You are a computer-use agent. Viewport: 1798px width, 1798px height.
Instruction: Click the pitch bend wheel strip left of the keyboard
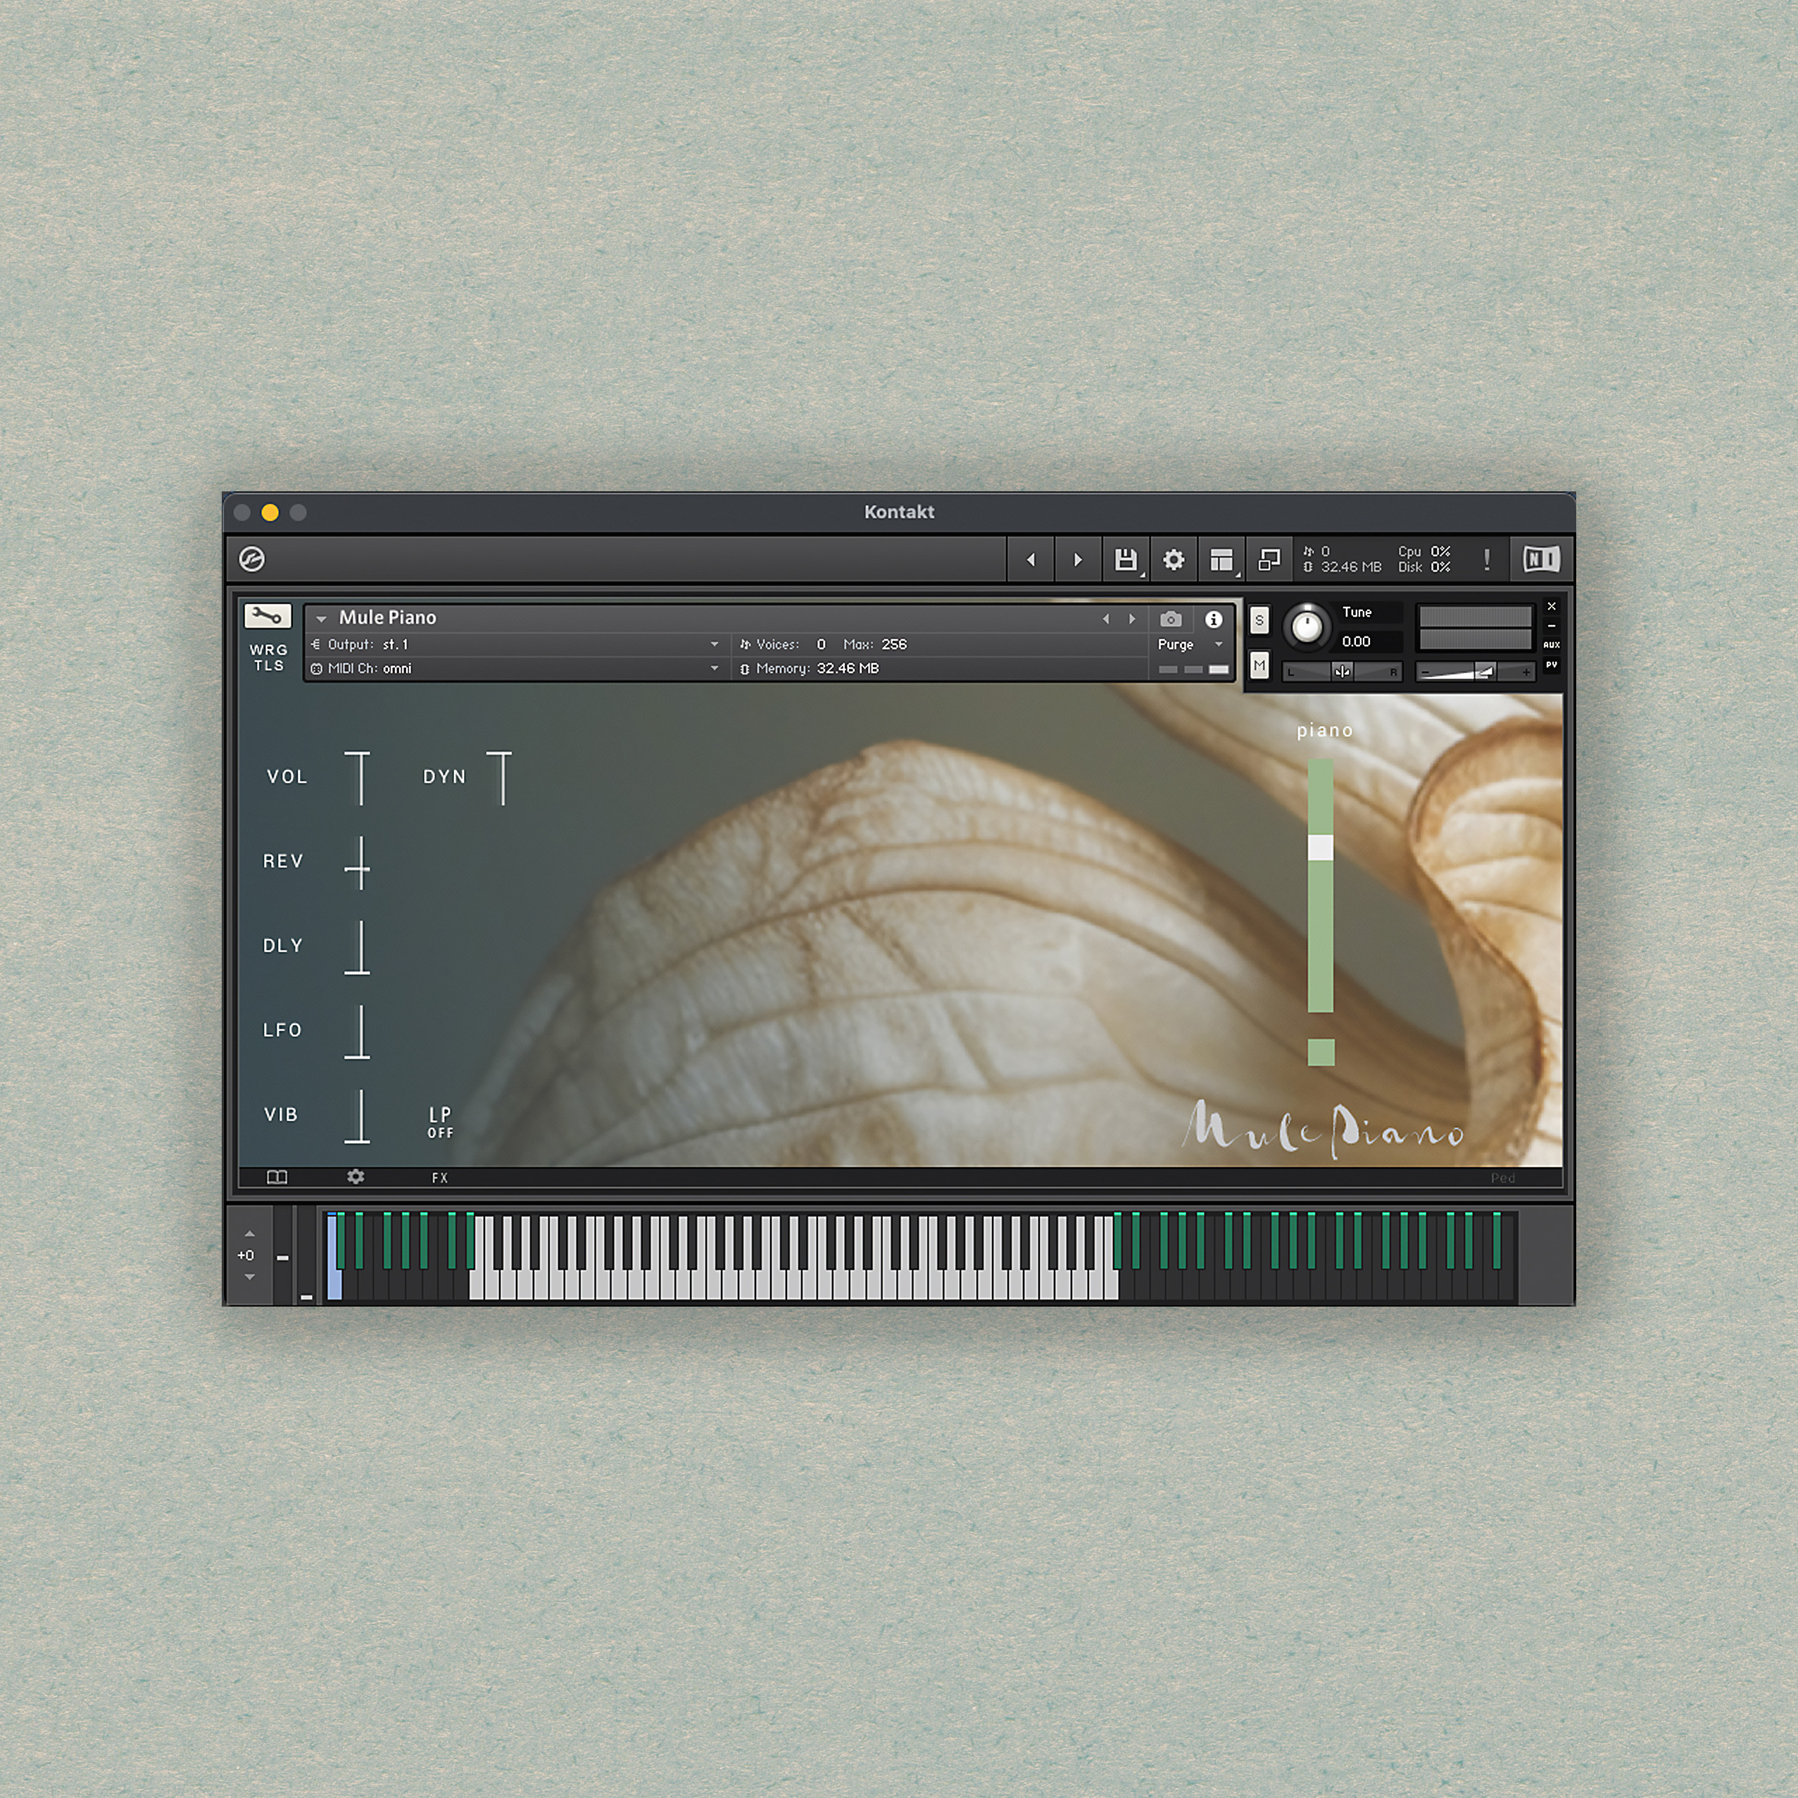[x=284, y=1257]
